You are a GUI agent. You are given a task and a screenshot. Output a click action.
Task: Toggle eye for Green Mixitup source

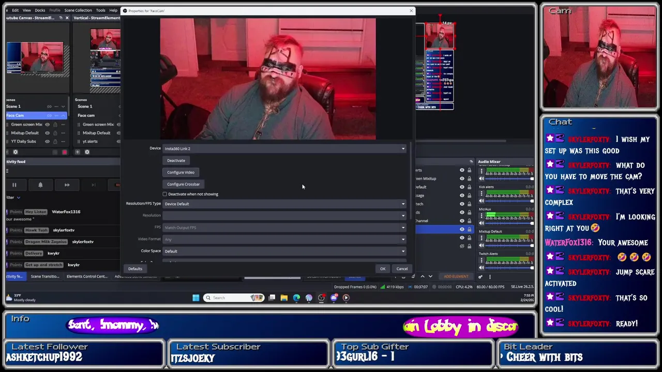click(462, 179)
